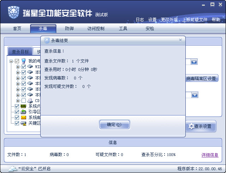Image resolution: width=226 pixels, height=173 pixels.
Task: Switch to the 首页 tab
Action: [17, 28]
